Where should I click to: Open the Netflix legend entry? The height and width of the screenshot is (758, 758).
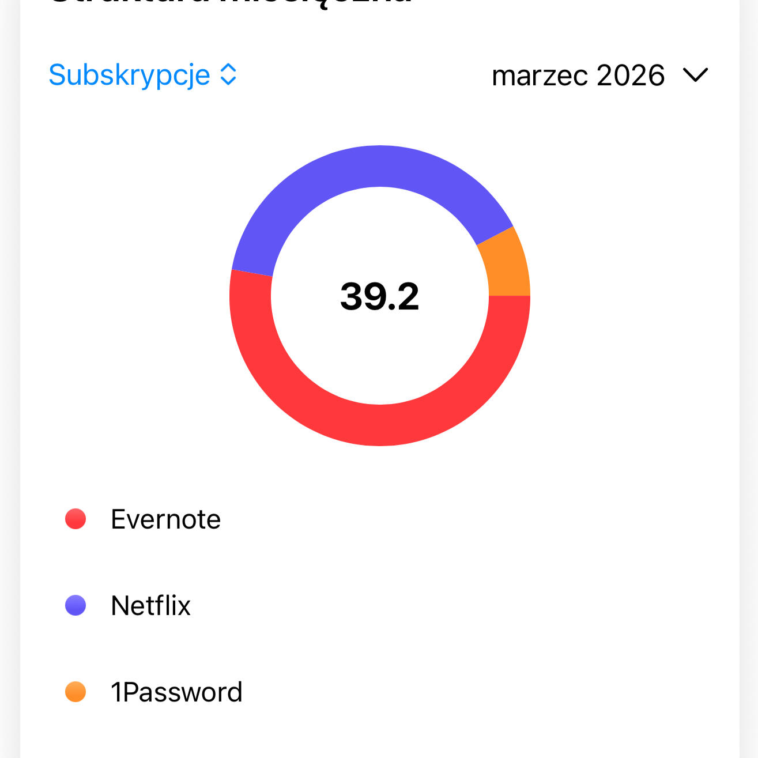tap(150, 605)
